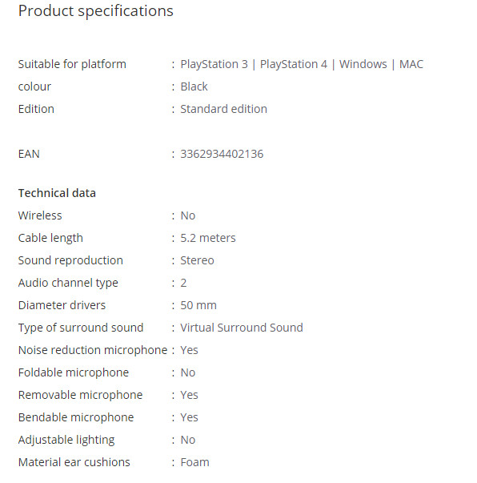Click the Product specifications heading

[96, 11]
